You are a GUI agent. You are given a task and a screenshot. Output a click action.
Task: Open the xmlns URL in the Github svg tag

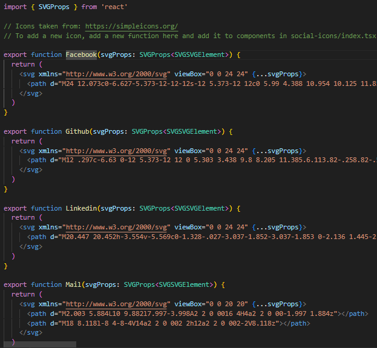(x=116, y=151)
